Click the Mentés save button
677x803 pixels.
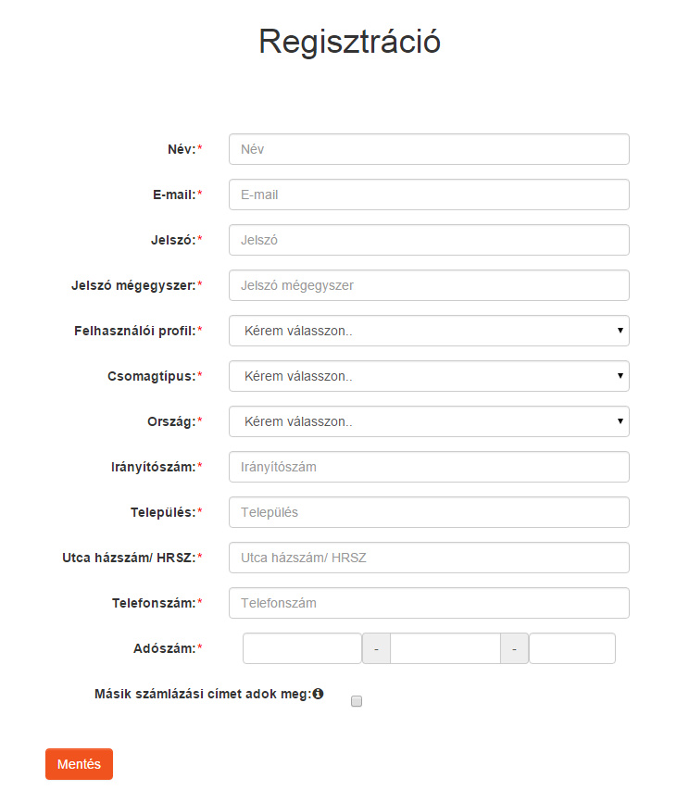pos(79,764)
